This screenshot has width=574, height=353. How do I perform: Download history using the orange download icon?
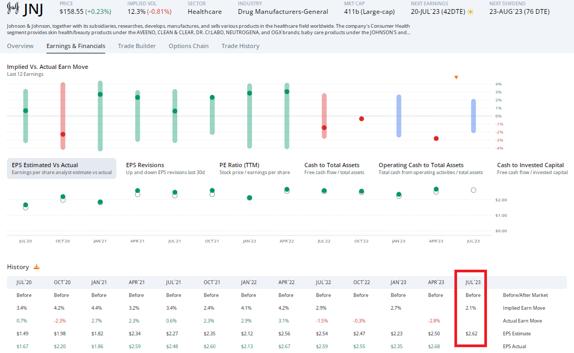tap(37, 266)
